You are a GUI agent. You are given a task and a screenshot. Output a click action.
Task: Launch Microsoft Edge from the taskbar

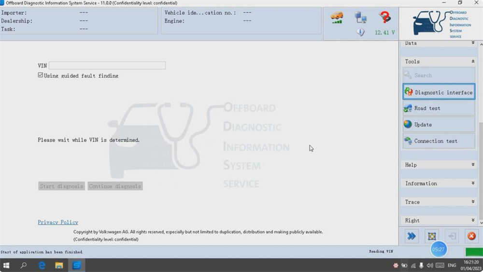pos(42,265)
